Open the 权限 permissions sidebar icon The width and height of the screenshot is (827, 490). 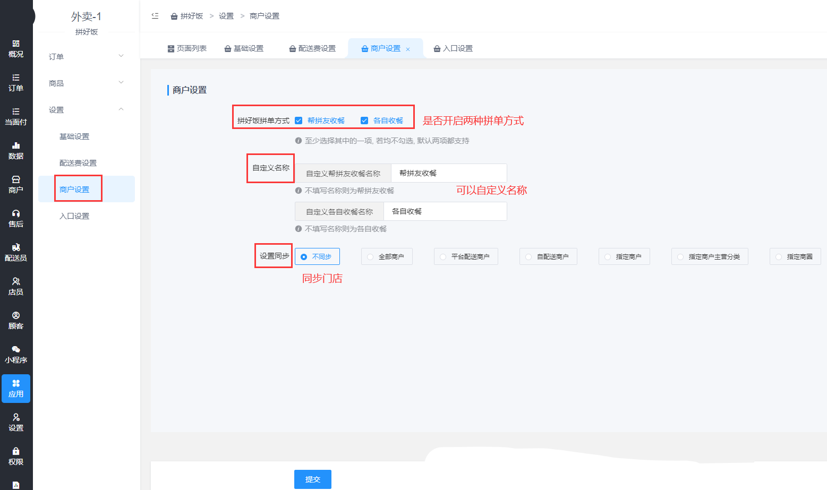(x=16, y=457)
